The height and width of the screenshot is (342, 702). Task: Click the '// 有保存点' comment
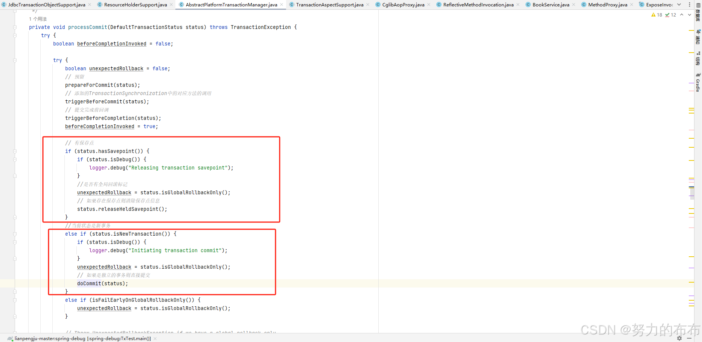[x=79, y=143]
